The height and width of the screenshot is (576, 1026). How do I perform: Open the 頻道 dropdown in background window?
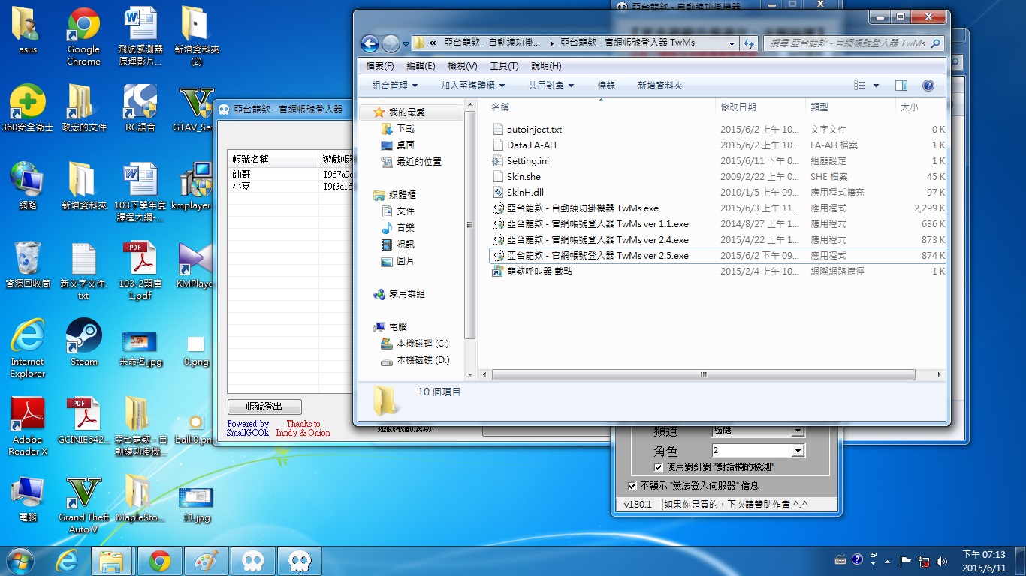click(x=798, y=431)
